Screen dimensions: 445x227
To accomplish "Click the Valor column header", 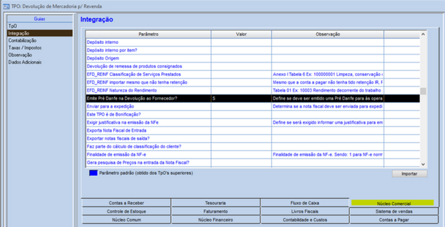I will (x=241, y=34).
